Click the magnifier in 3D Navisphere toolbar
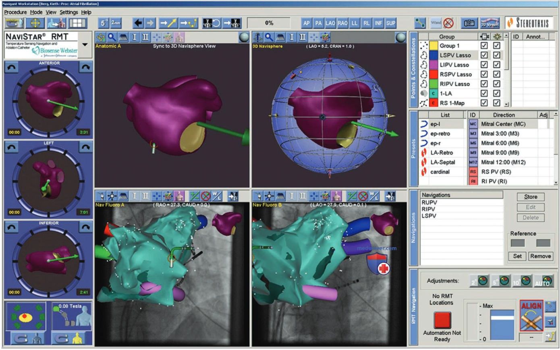Viewport: 560px width, 350px height. tap(269, 38)
